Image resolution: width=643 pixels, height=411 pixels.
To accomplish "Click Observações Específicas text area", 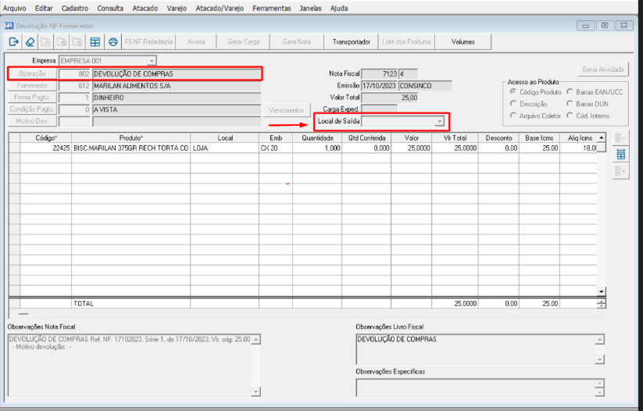I will [476, 388].
